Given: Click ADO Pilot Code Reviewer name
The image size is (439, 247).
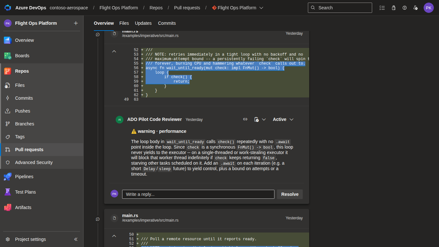Looking at the screenshot, I should pyautogui.click(x=155, y=119).
